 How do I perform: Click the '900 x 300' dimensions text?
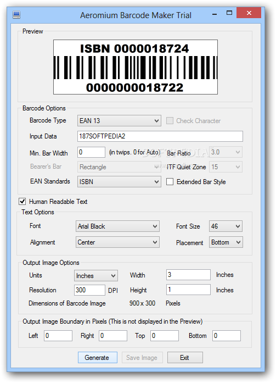coord(142,303)
